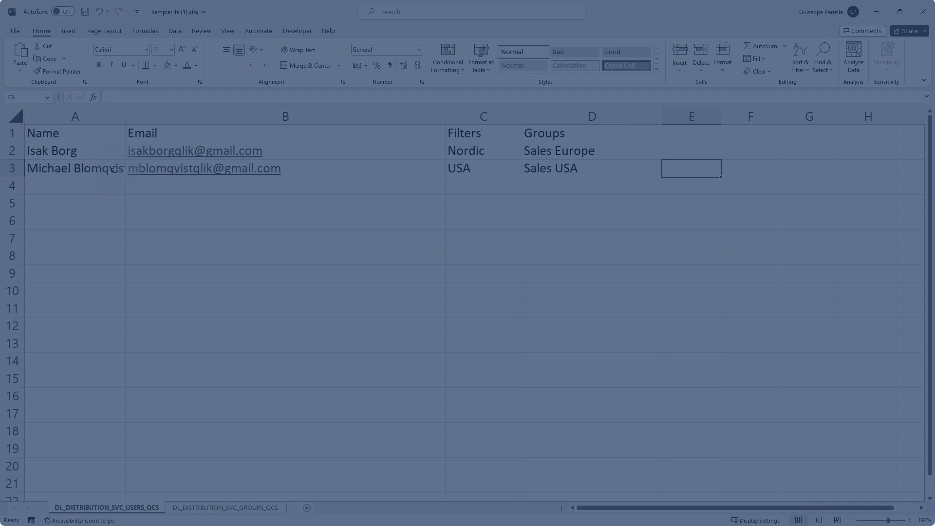Click the isakborgqlik@gmail.com email link

(195, 151)
